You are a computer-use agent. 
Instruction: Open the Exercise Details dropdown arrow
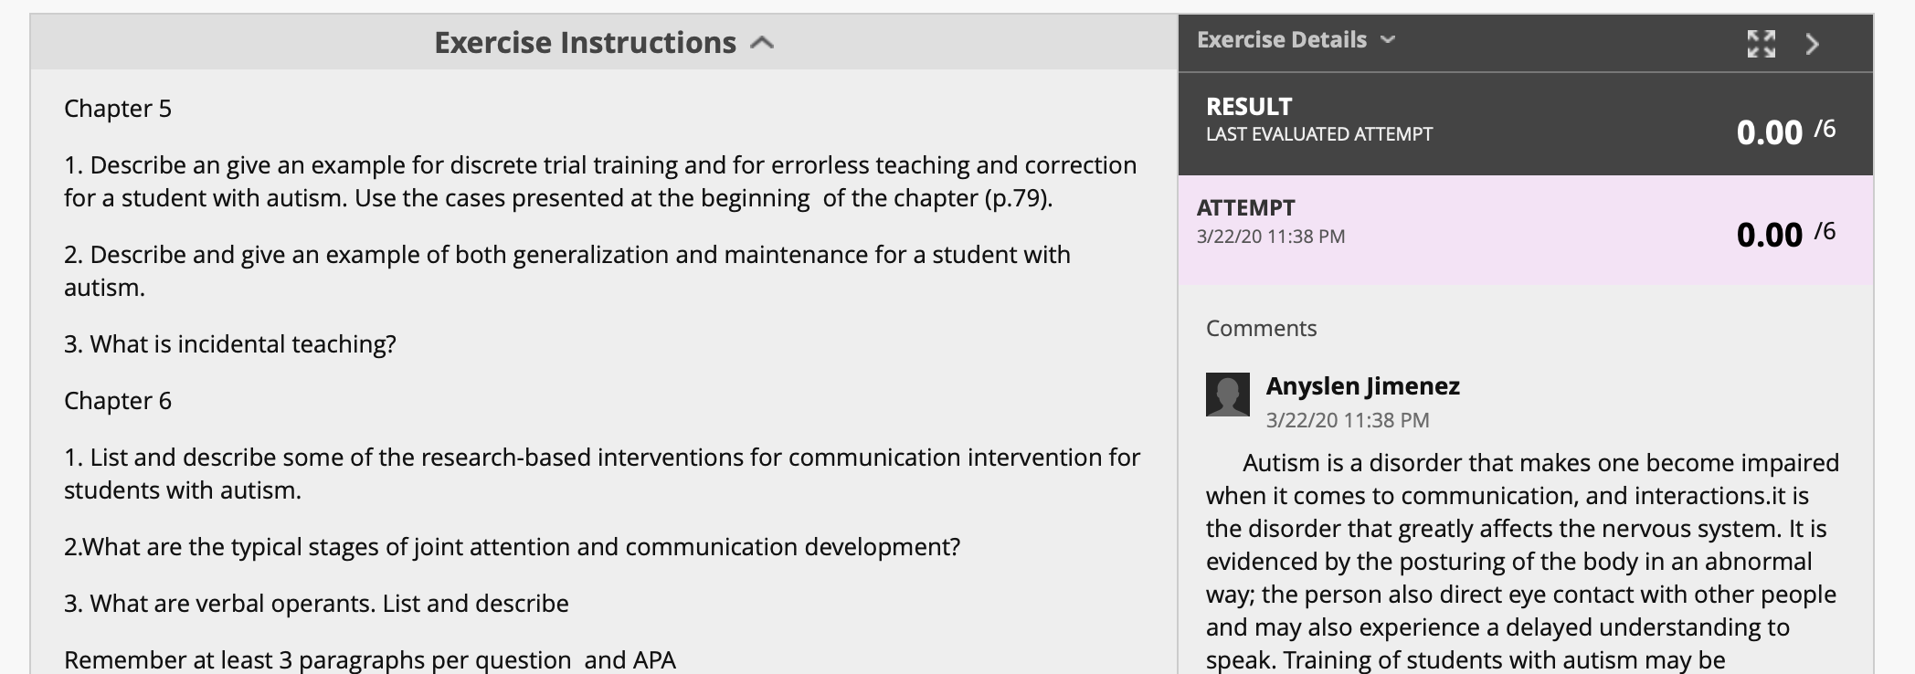point(1388,40)
